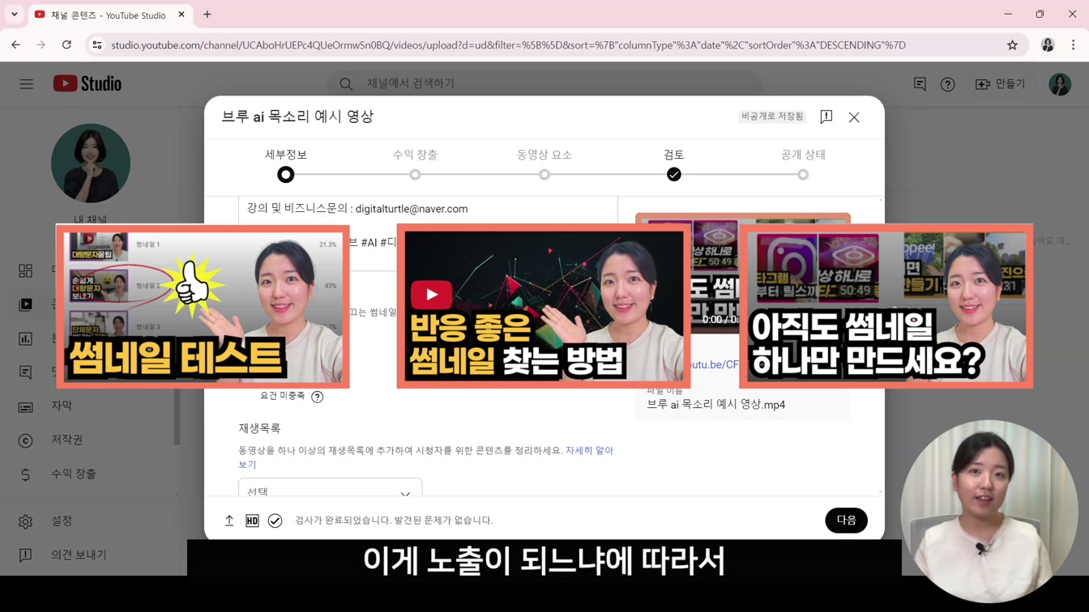Open Chrome profile icon
The width and height of the screenshot is (1089, 612).
[x=1048, y=45]
